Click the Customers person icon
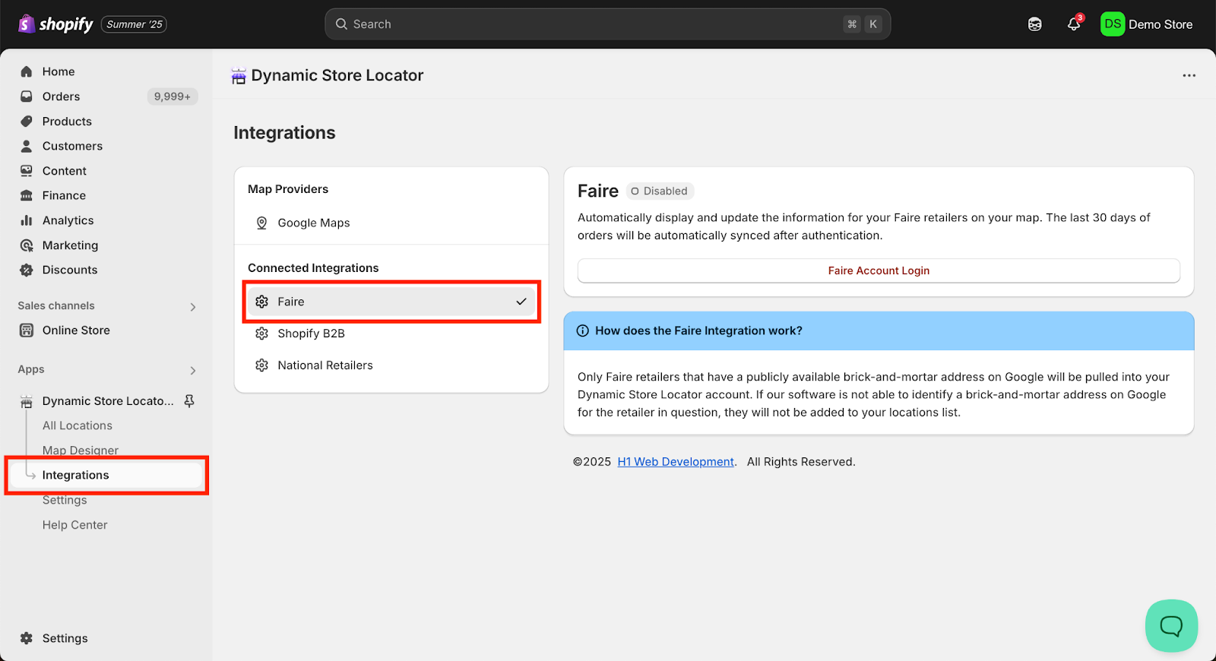The height and width of the screenshot is (661, 1216). [x=27, y=146]
